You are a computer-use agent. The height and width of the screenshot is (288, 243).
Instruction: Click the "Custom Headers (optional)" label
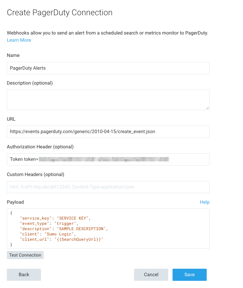(x=35, y=174)
